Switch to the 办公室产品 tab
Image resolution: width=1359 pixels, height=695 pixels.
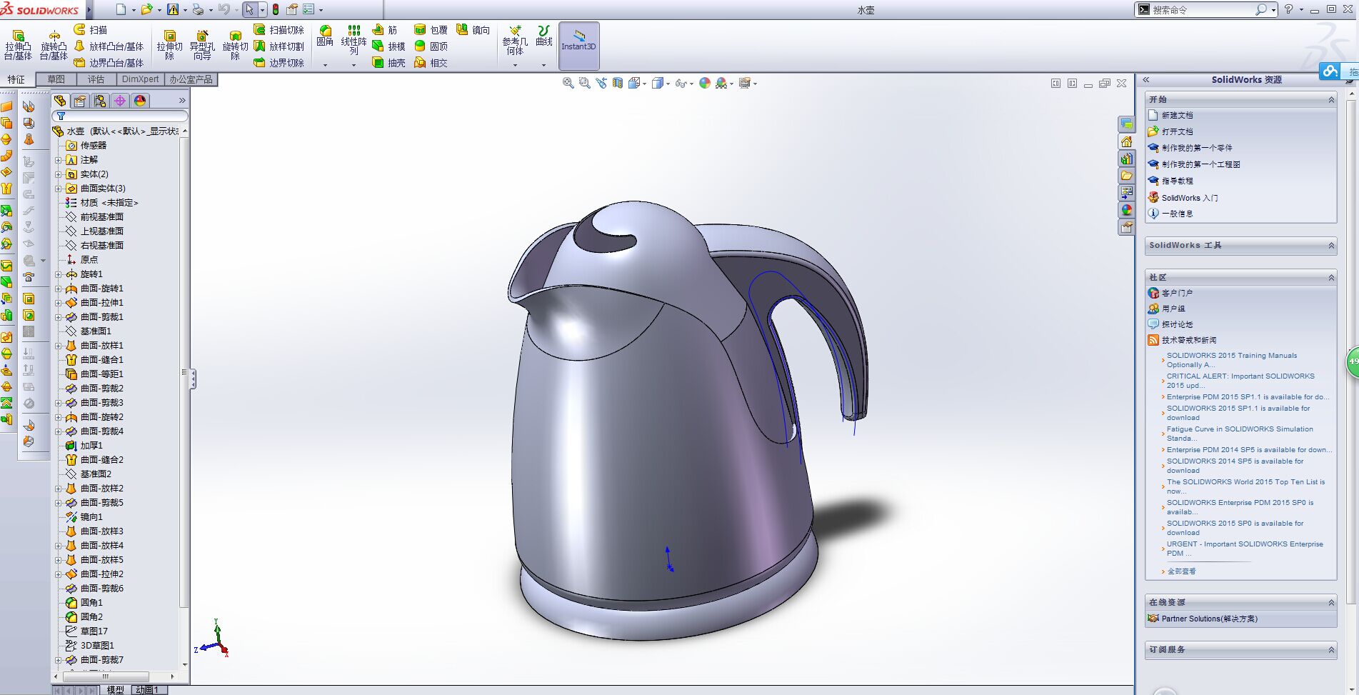(191, 79)
